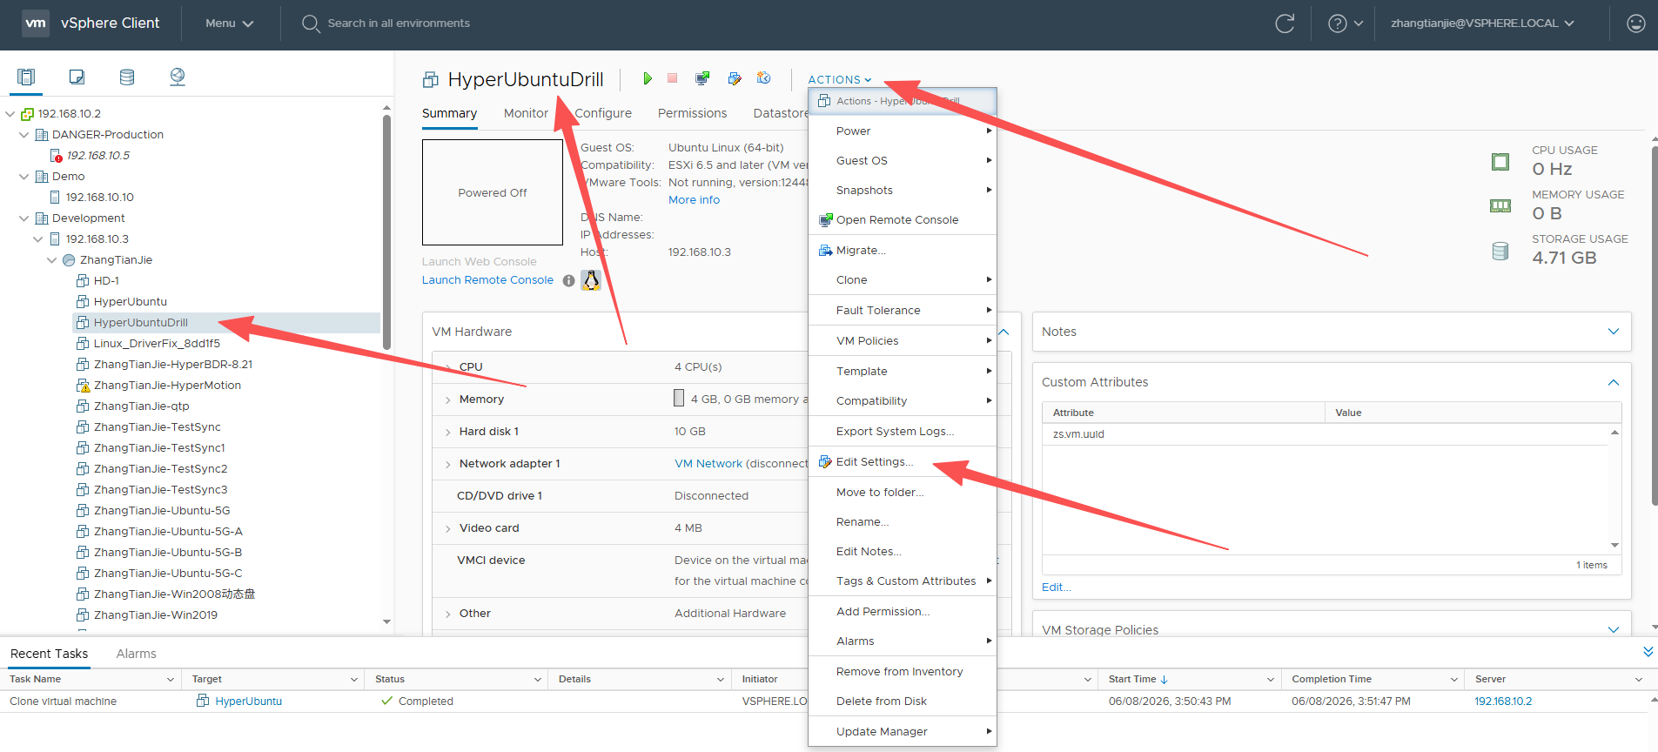The height and width of the screenshot is (752, 1658).
Task: Click the red power off icon
Action: (672, 78)
